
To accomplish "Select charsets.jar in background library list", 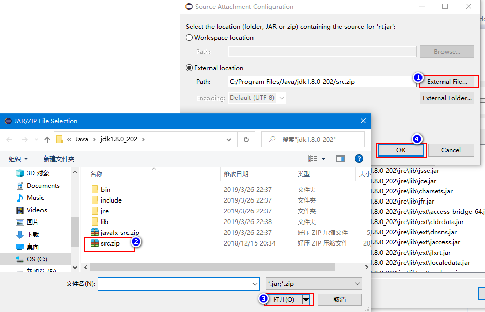I will [x=412, y=191].
